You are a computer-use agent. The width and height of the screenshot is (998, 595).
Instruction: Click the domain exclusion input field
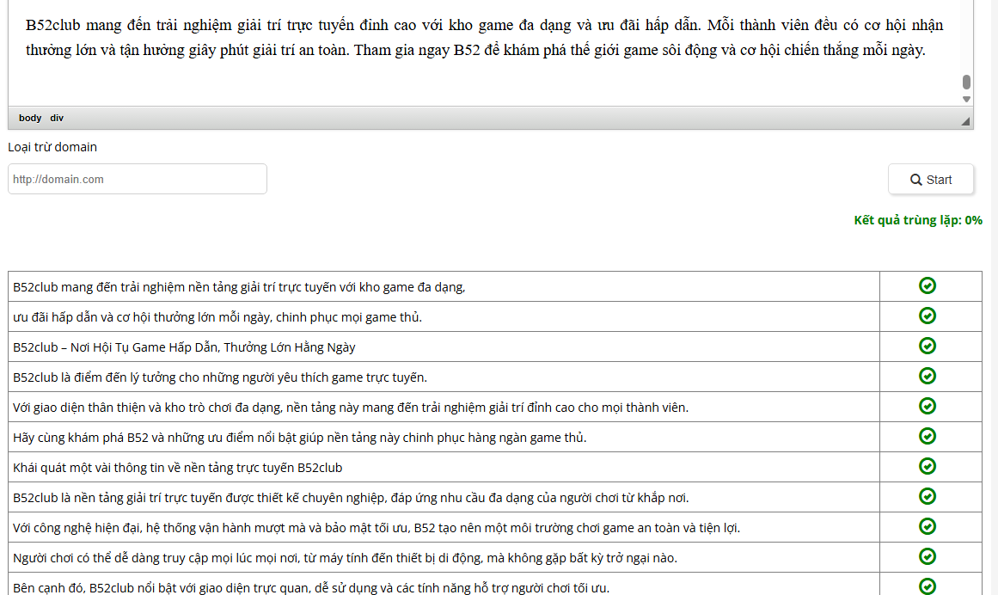[x=138, y=180]
